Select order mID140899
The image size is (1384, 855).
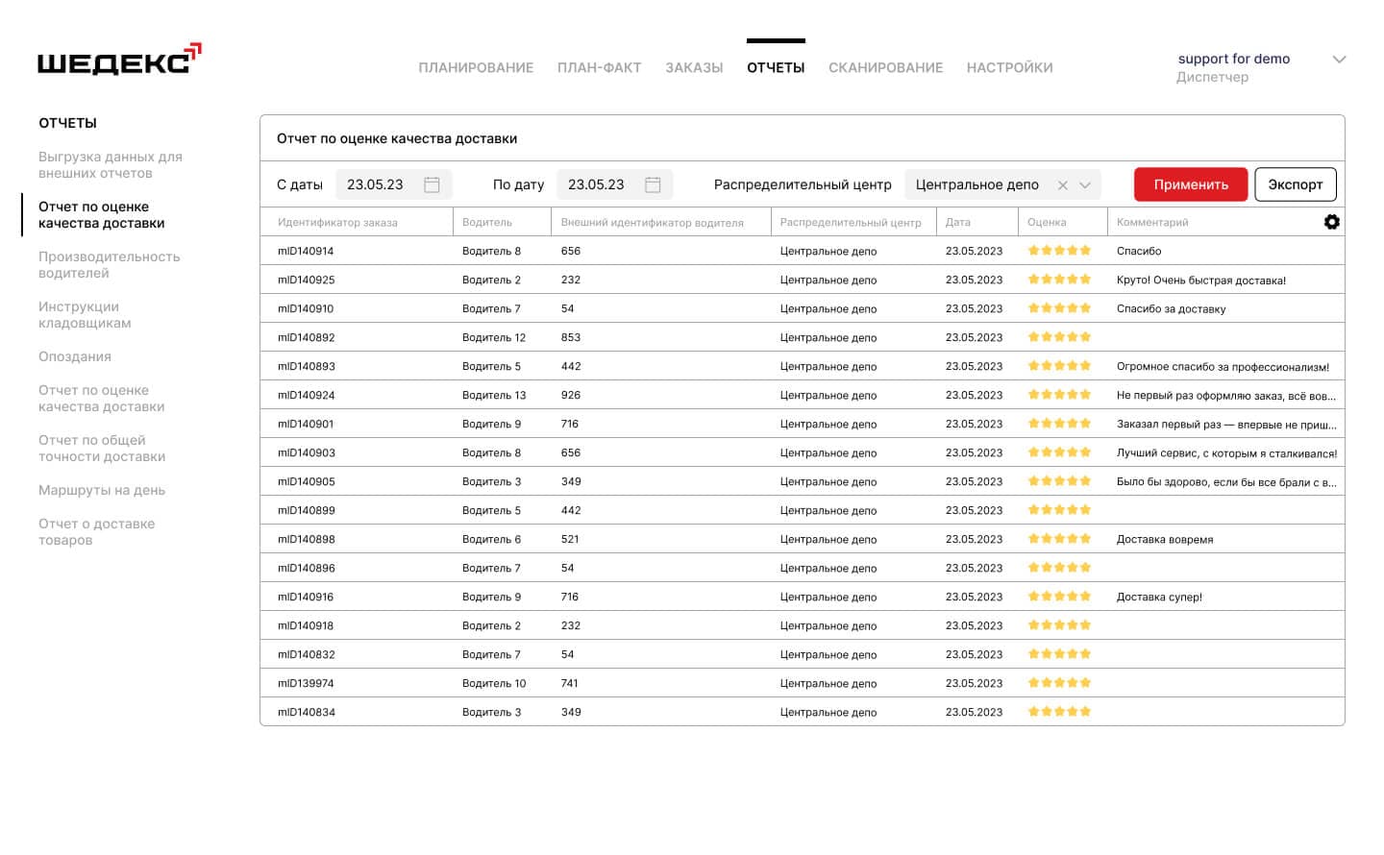306,510
